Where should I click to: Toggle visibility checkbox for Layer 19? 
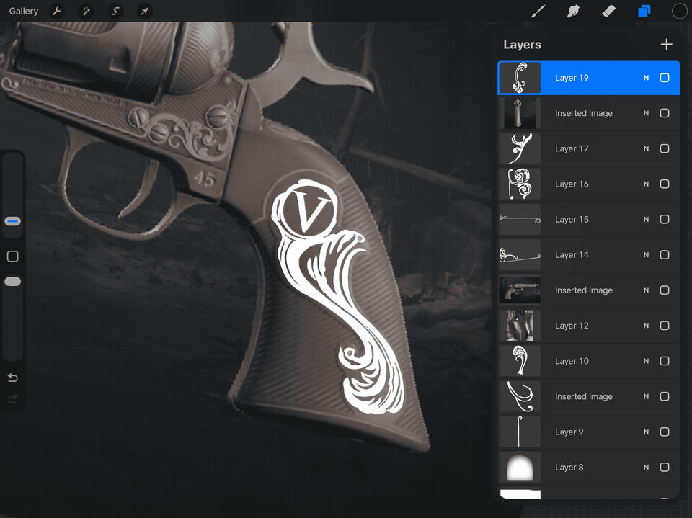665,78
